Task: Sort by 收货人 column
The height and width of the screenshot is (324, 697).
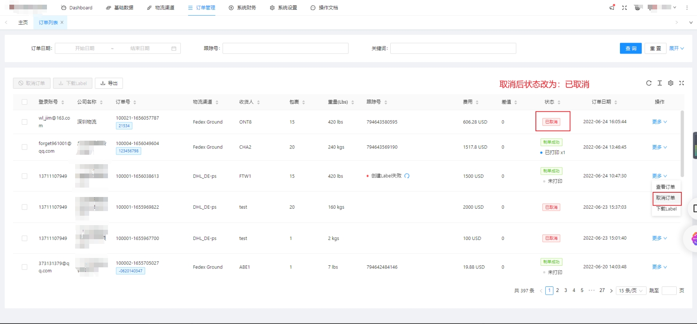Action: 259,102
